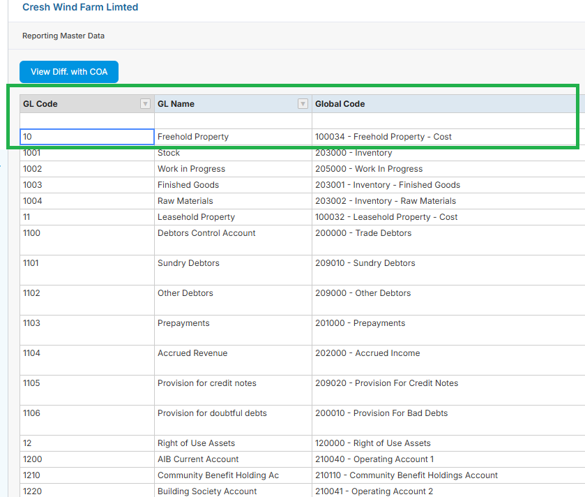This screenshot has height=497, width=585.
Task: Select GL Code 1102 cell
Action: (87, 300)
